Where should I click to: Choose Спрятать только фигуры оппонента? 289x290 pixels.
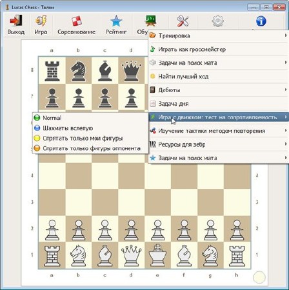point(90,148)
